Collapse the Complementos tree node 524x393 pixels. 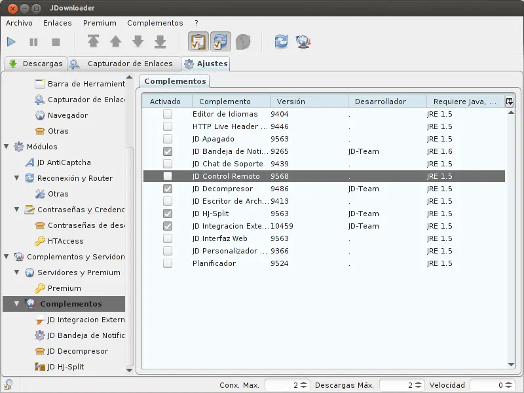pyautogui.click(x=17, y=303)
